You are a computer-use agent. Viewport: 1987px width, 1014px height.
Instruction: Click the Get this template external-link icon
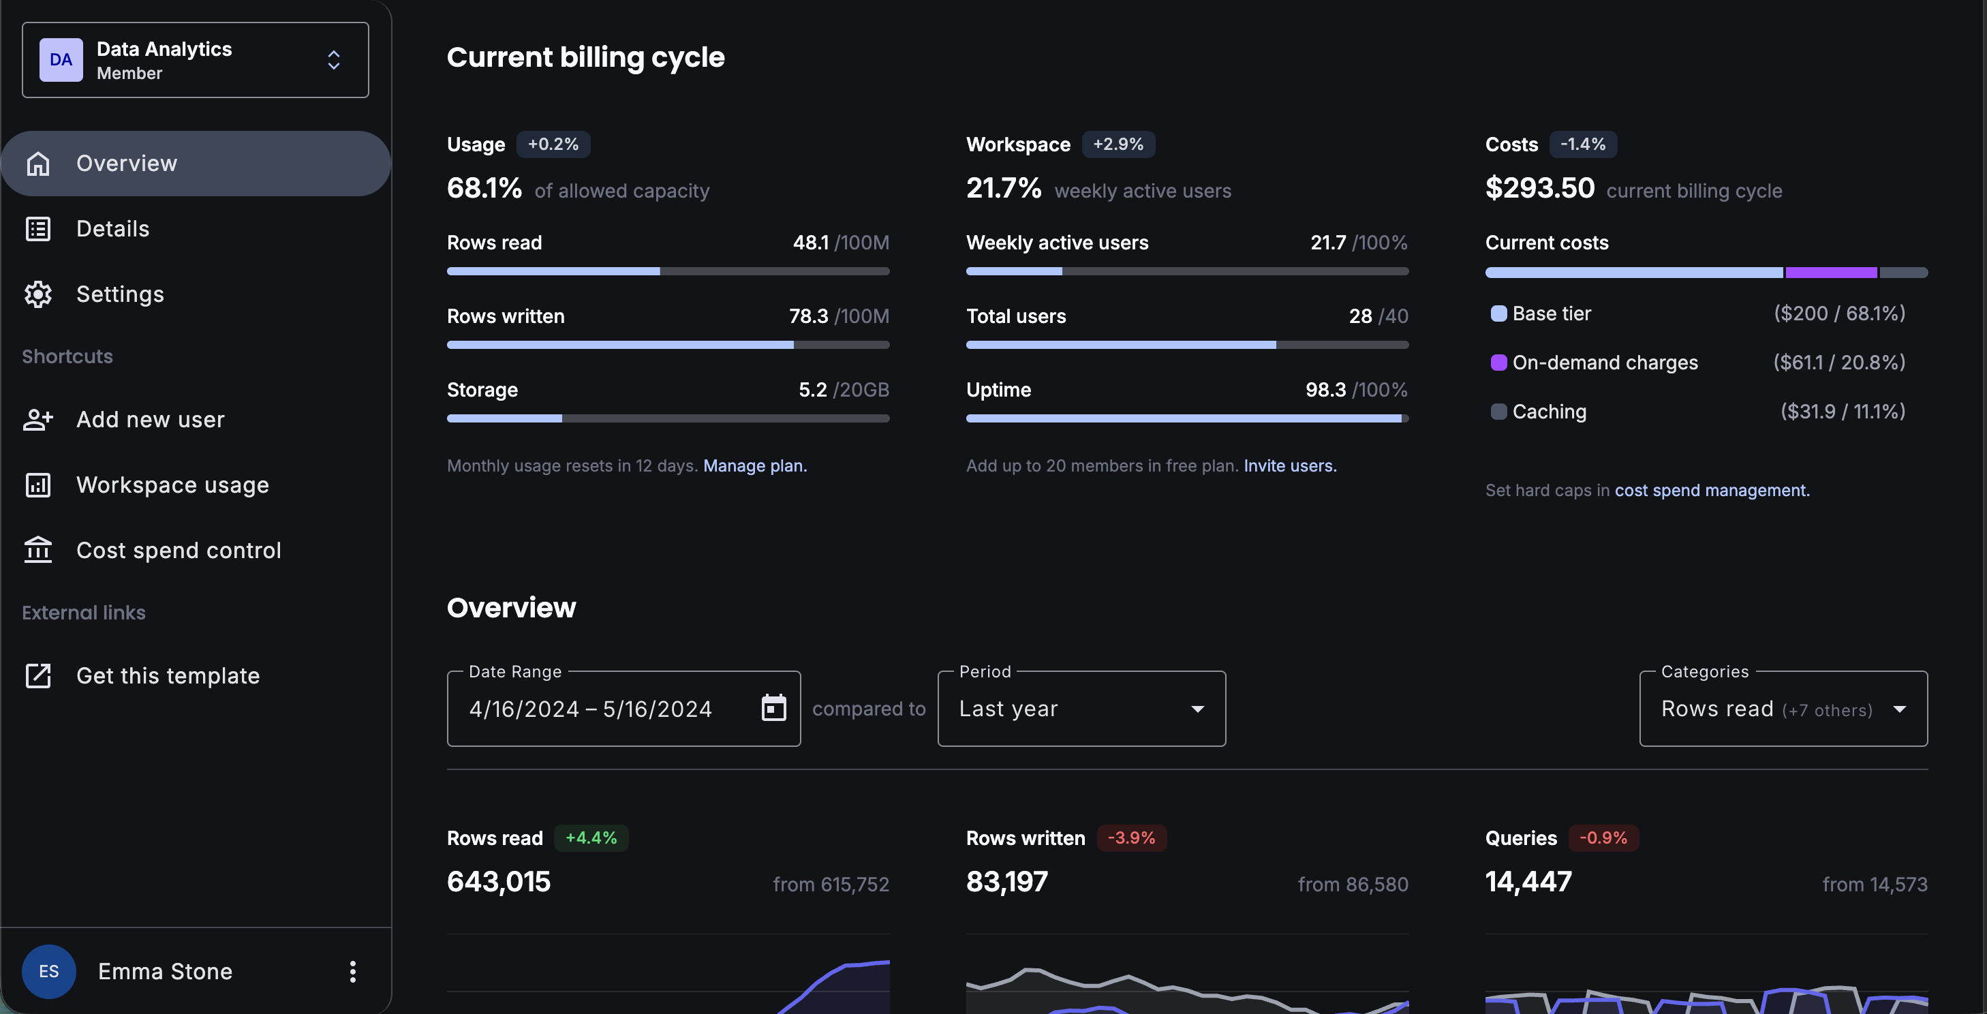point(37,675)
